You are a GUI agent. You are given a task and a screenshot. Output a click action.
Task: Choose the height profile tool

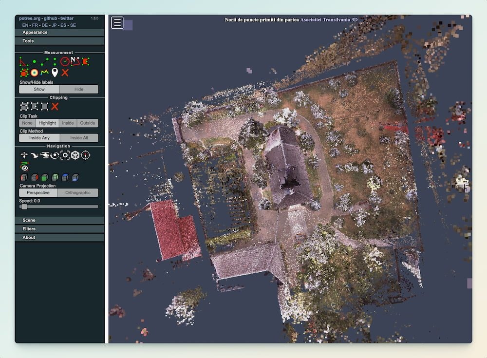(x=44, y=73)
